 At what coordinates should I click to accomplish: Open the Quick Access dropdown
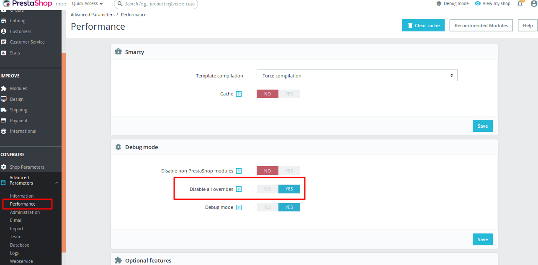87,4
